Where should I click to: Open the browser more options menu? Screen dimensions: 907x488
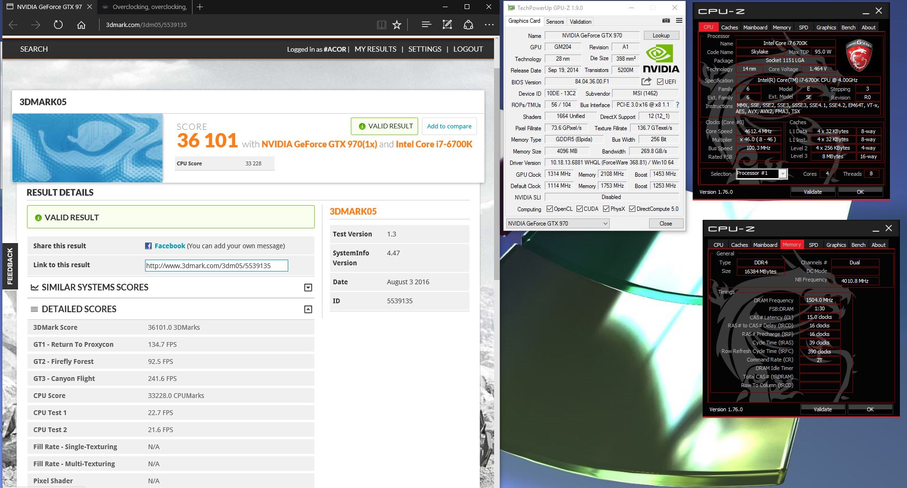[489, 25]
